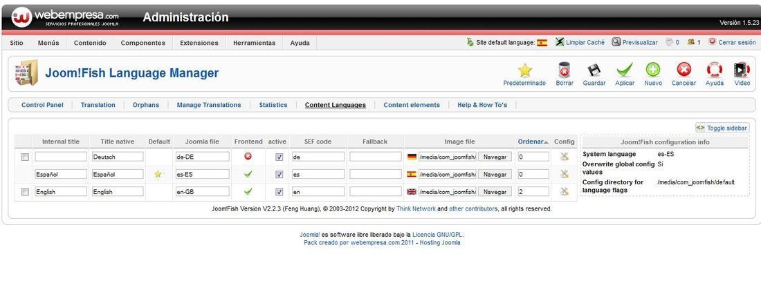This screenshot has width=761, height=283.
Task: Go to Orphans tab
Action: 145,105
